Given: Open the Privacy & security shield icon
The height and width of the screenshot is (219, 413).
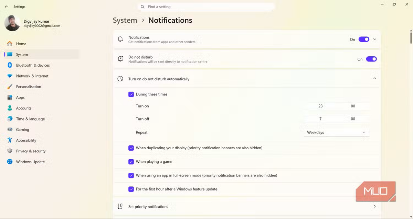Looking at the screenshot, I should coord(10,151).
